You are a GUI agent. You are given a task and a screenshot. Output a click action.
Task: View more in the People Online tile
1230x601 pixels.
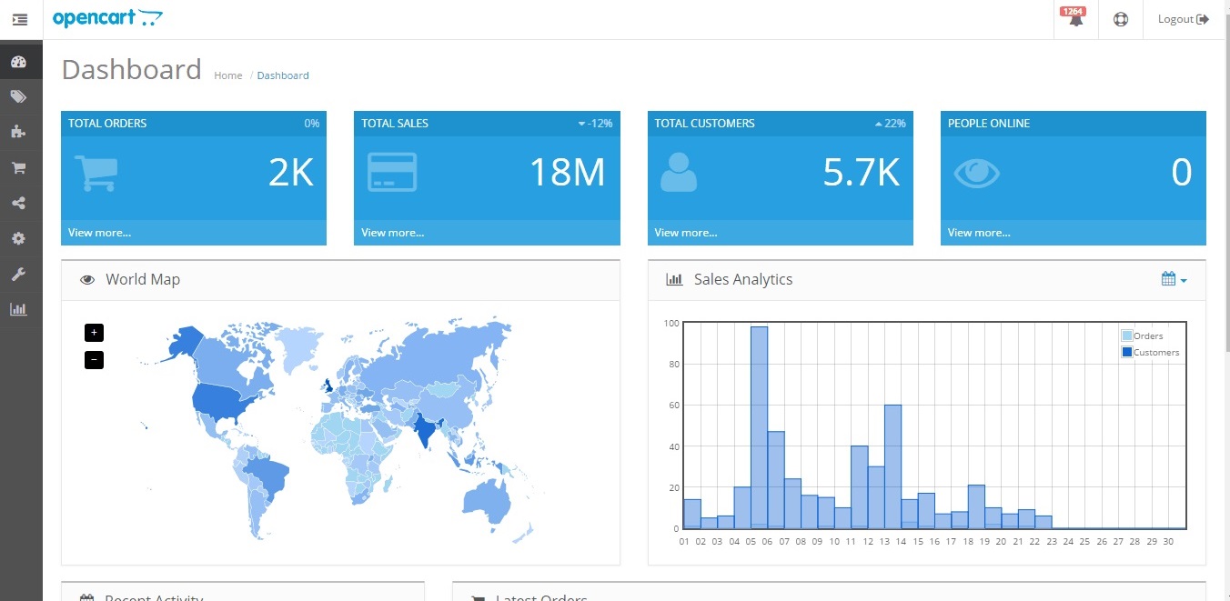coord(979,233)
